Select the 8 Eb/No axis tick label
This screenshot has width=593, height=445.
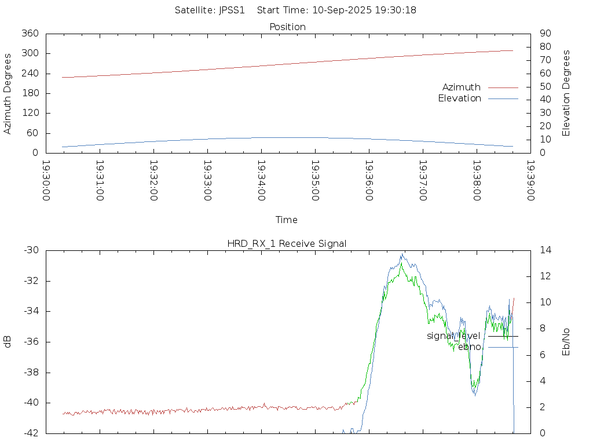(x=543, y=329)
